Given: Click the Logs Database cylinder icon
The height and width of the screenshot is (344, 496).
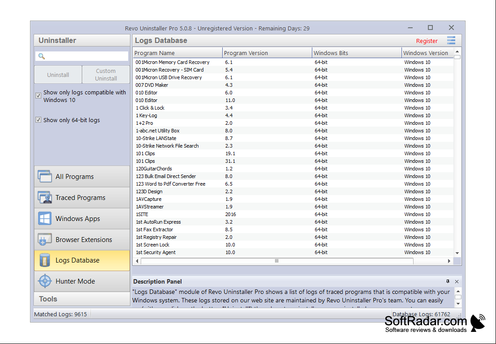Looking at the screenshot, I should pyautogui.click(x=45, y=260).
